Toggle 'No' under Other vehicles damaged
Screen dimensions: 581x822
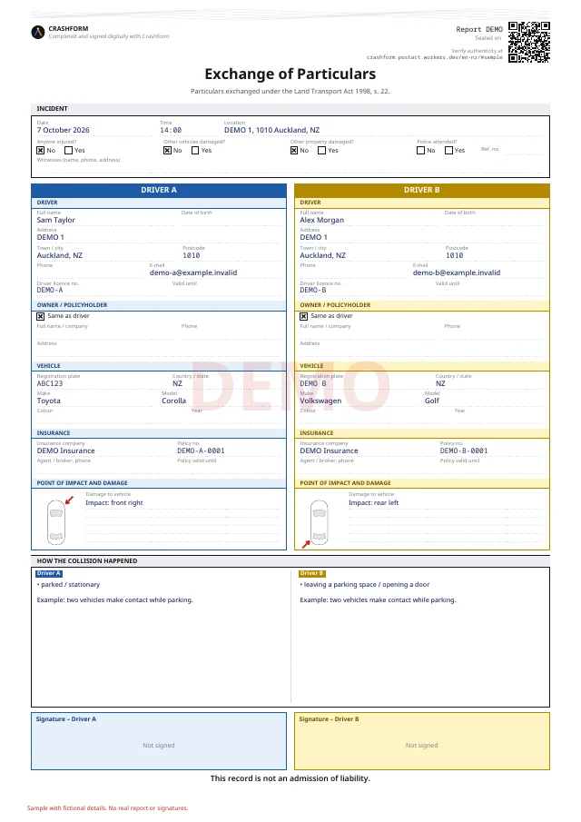pos(167,151)
